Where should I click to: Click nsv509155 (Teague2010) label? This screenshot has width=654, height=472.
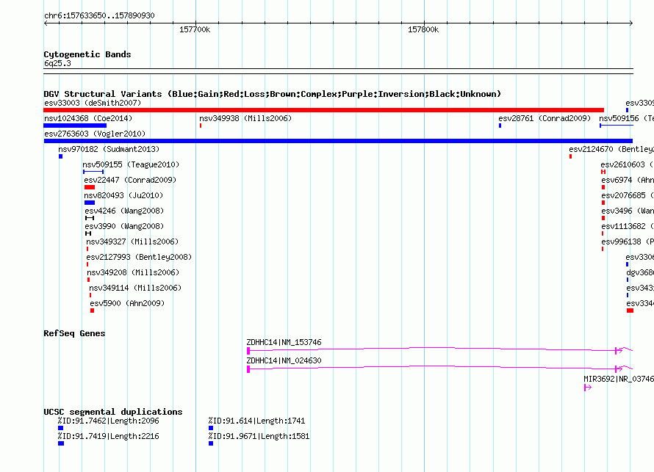pos(131,164)
